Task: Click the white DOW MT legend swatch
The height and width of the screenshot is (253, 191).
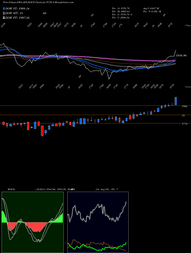Action: pyautogui.click(x=4, y=13)
